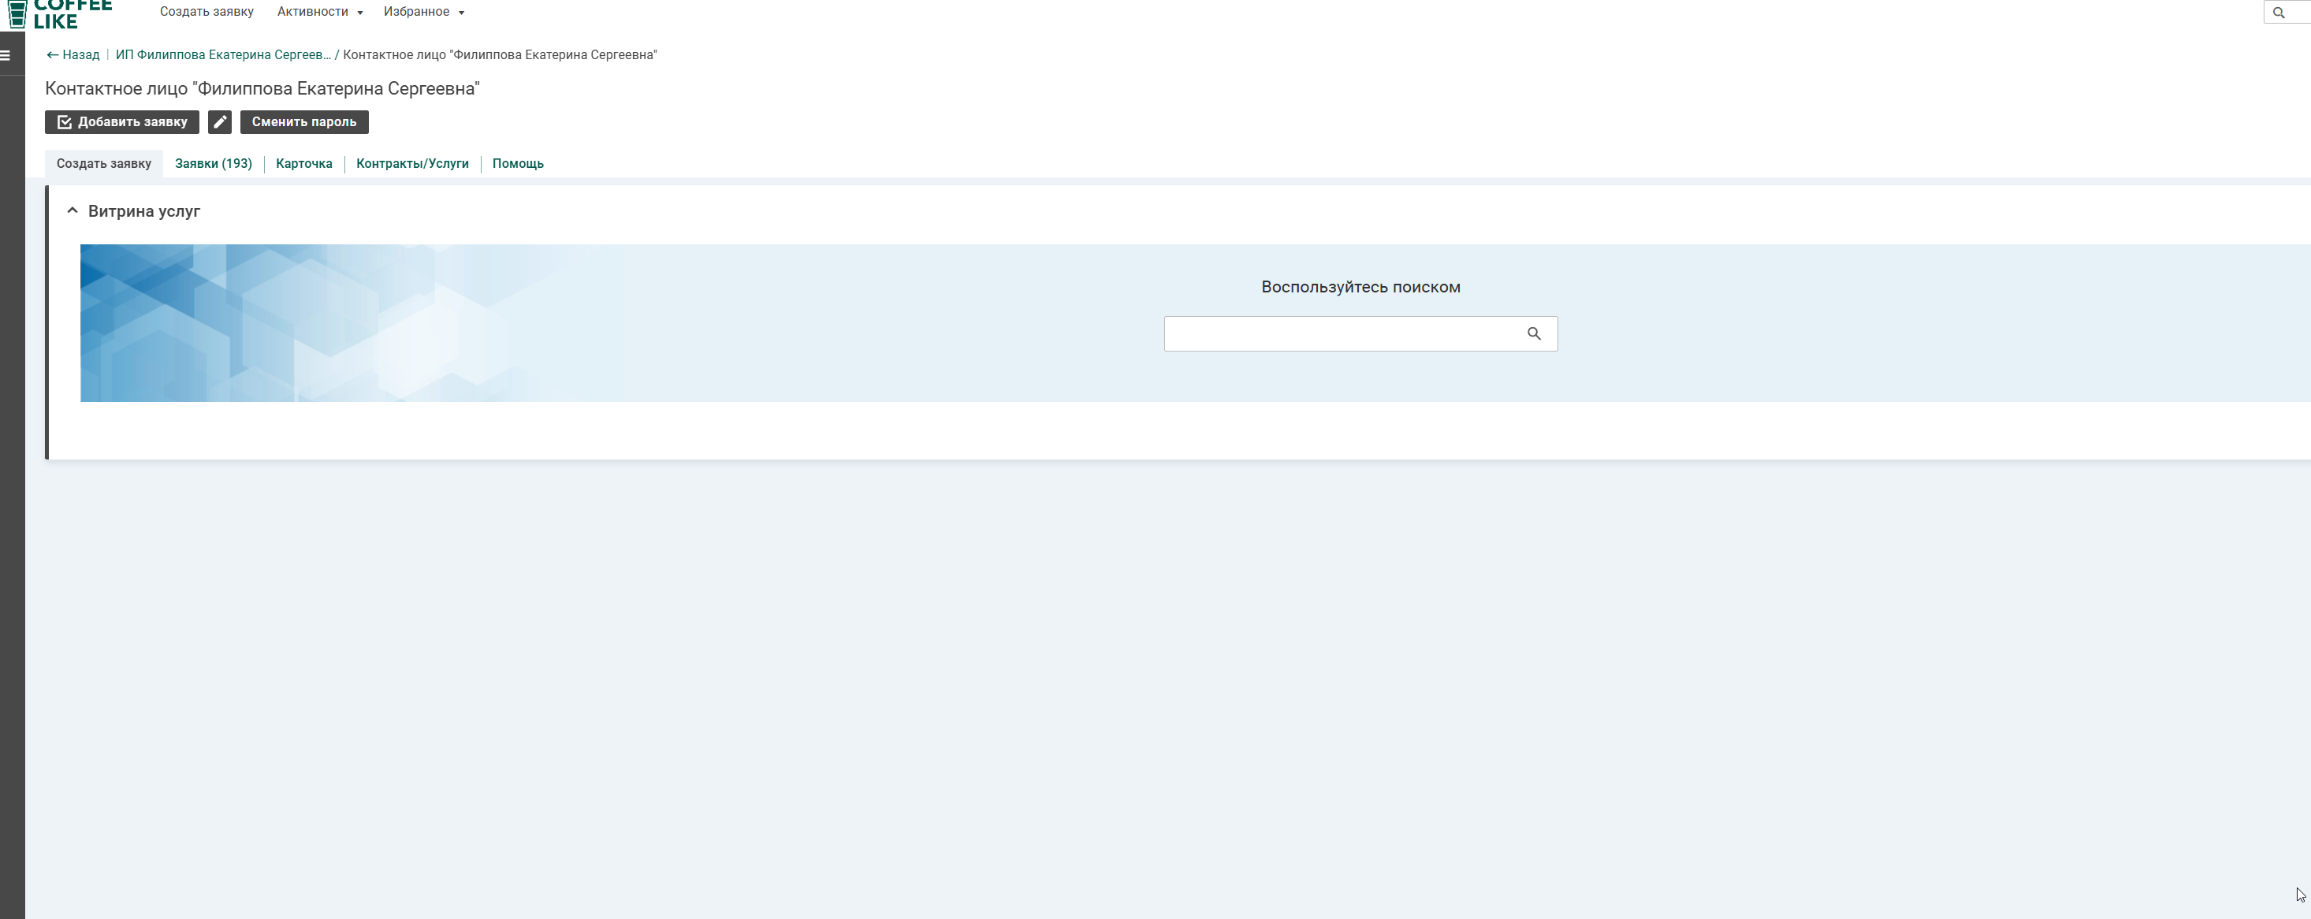The height and width of the screenshot is (919, 2311).
Task: Click the pencil edit icon button
Action: pyautogui.click(x=220, y=122)
